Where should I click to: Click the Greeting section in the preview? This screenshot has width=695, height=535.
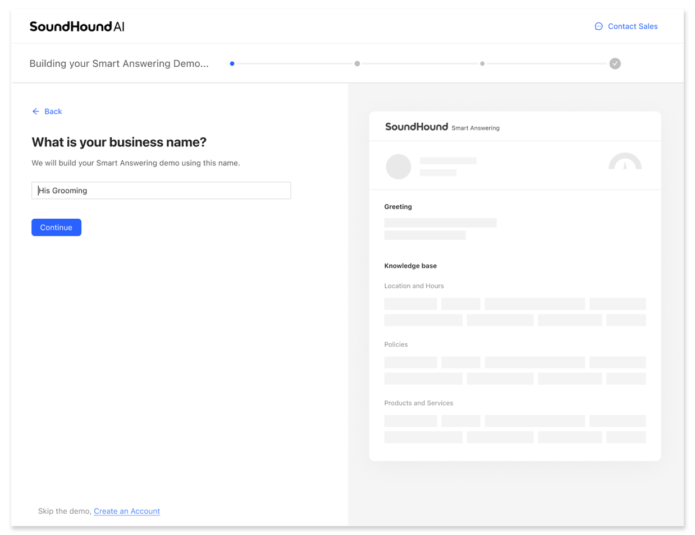click(x=398, y=206)
